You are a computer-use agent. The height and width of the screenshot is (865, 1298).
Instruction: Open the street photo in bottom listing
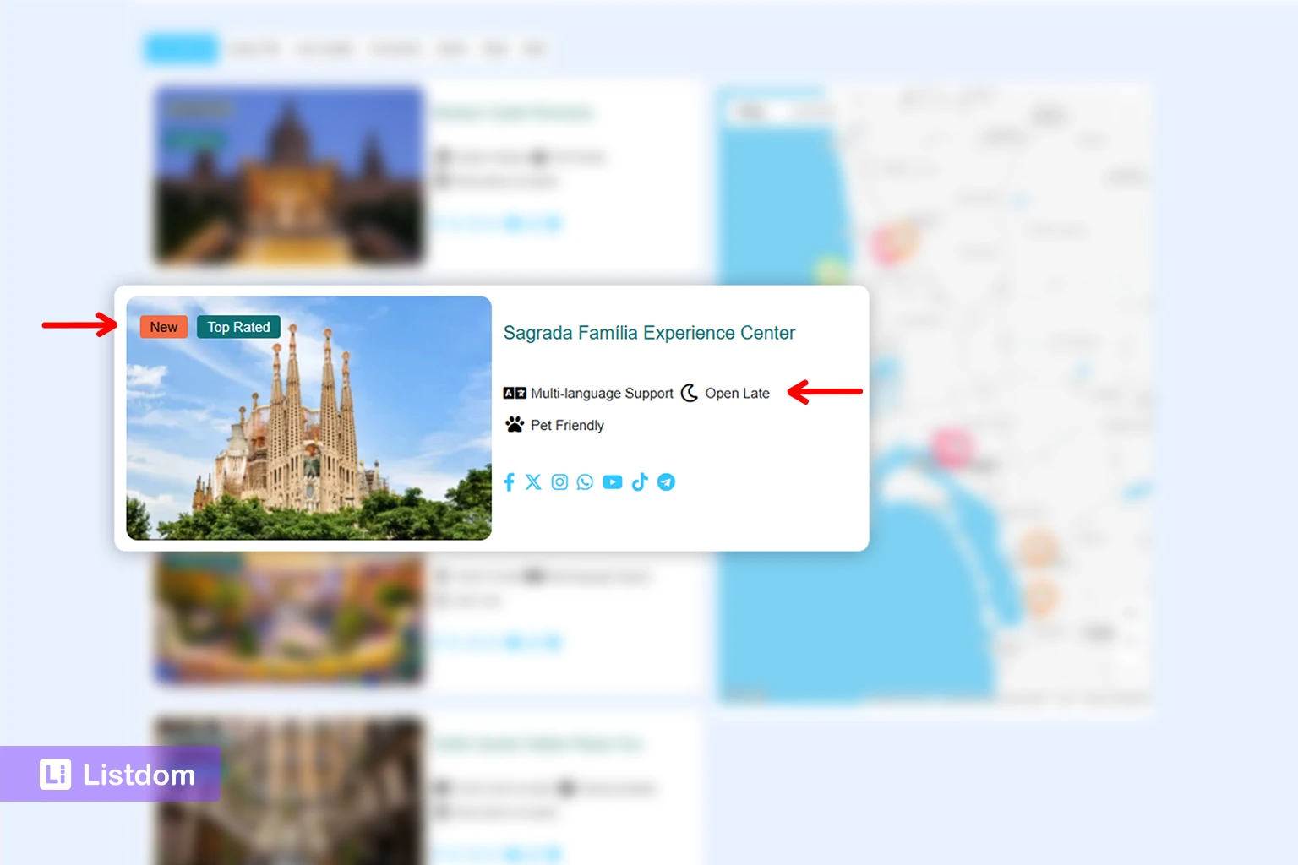coord(289,790)
